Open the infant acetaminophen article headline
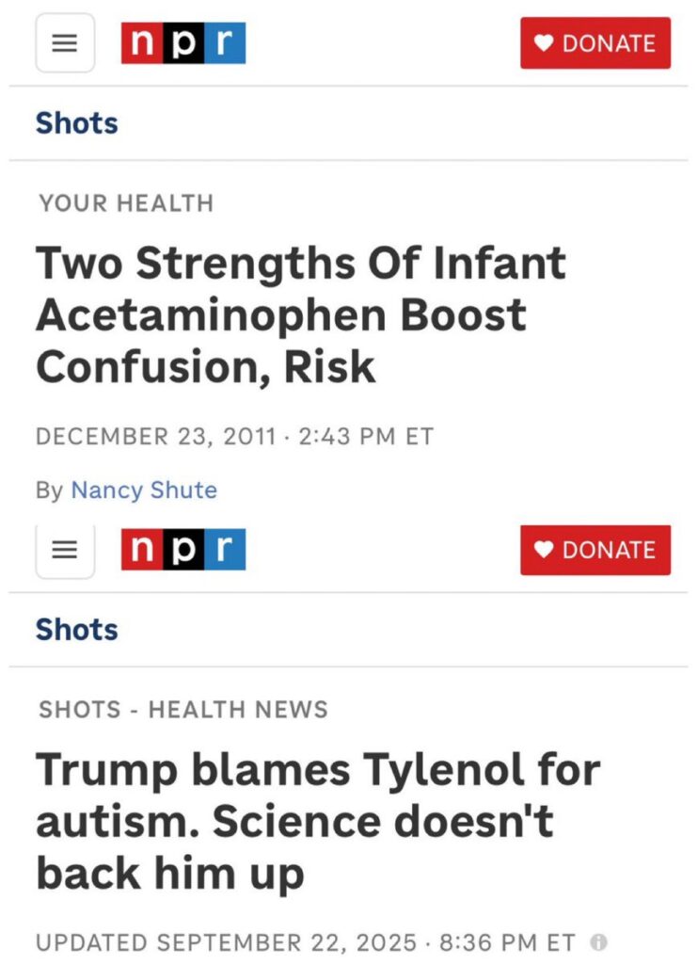Screen dimensions: 698x964 pos(301,315)
